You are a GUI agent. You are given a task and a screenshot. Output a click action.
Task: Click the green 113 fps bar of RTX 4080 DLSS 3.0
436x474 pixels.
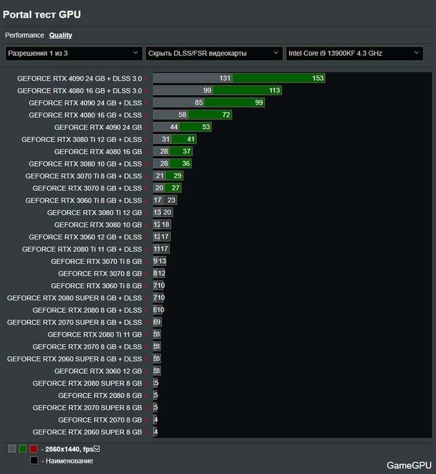pos(247,90)
